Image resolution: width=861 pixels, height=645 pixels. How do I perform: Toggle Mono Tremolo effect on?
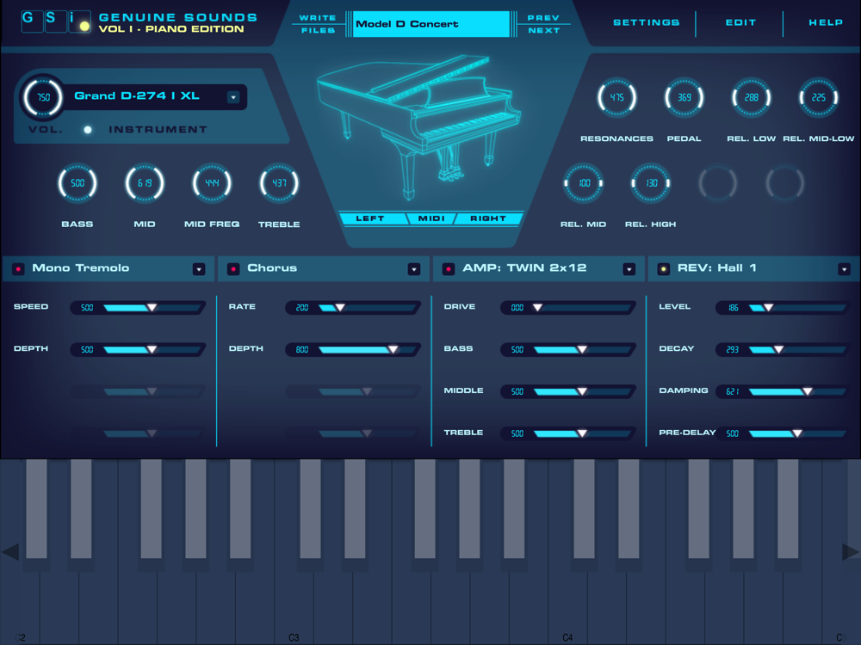(x=18, y=268)
